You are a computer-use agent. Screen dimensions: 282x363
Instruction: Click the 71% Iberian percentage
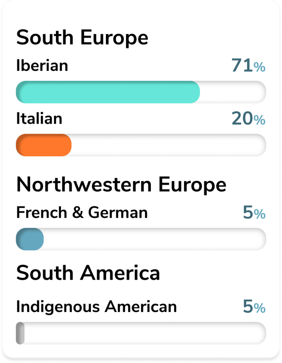248,65
